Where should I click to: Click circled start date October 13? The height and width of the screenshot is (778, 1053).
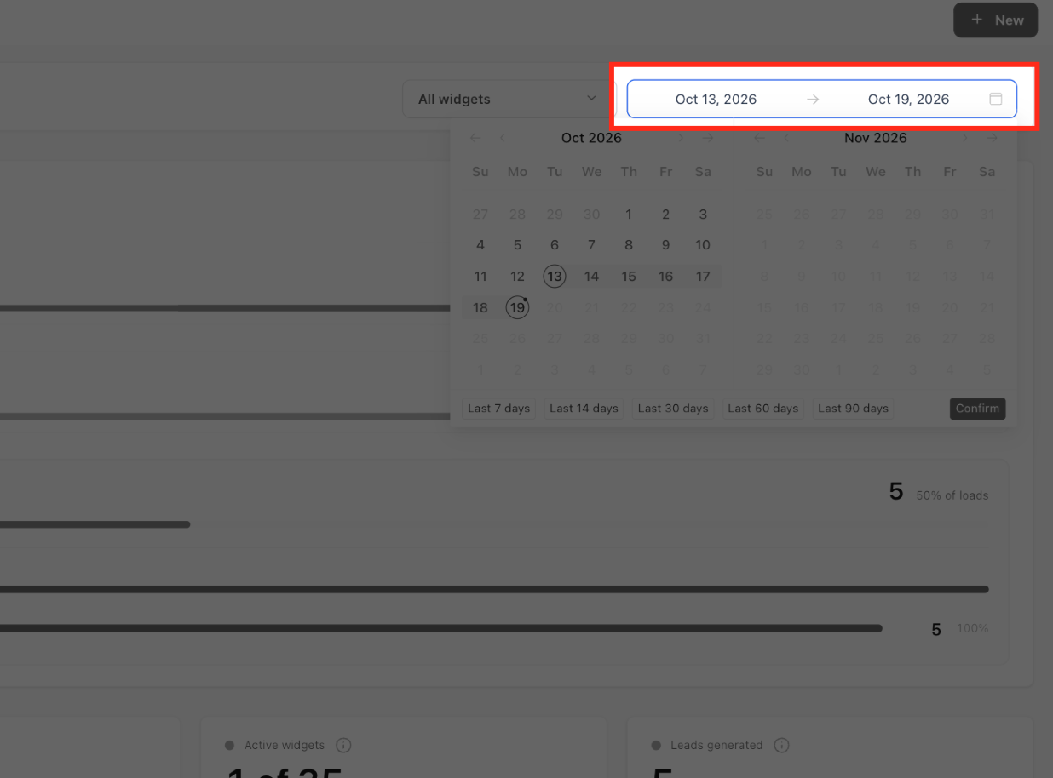pyautogui.click(x=555, y=277)
